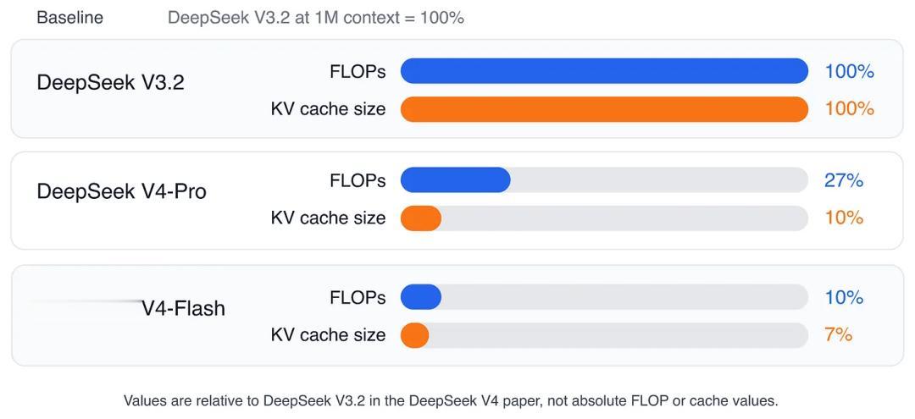Click the V4-Flash 10% FLOPs value
This screenshot has height=419, width=915.
pyautogui.click(x=844, y=297)
